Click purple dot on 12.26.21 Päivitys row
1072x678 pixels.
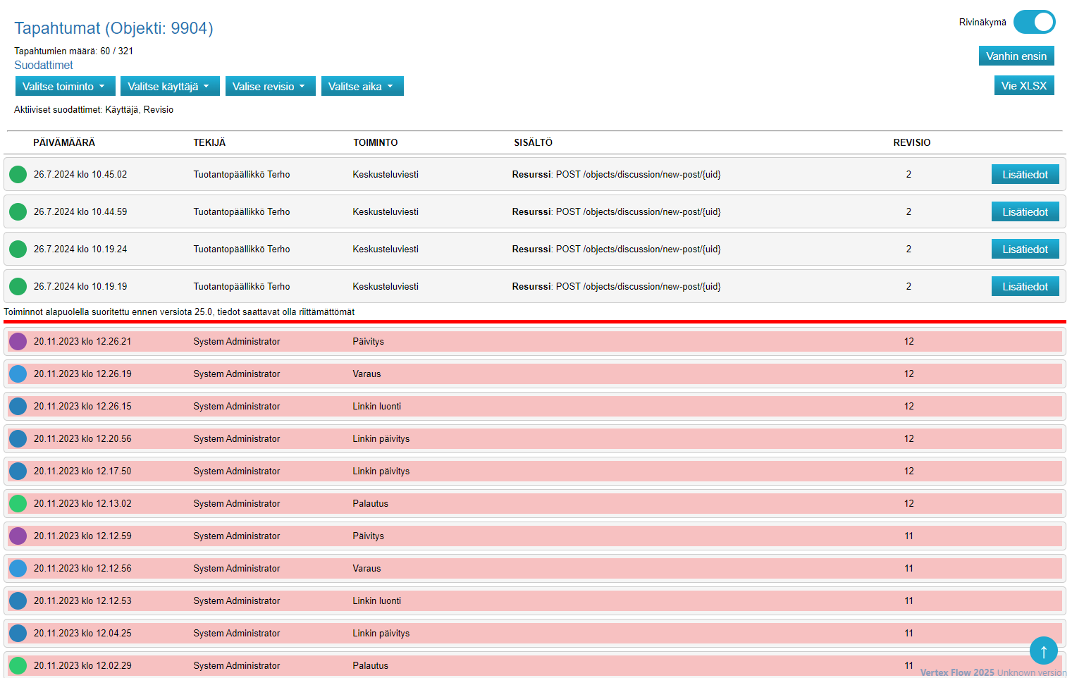click(18, 342)
